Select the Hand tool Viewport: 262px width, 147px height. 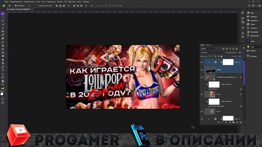[3, 81]
